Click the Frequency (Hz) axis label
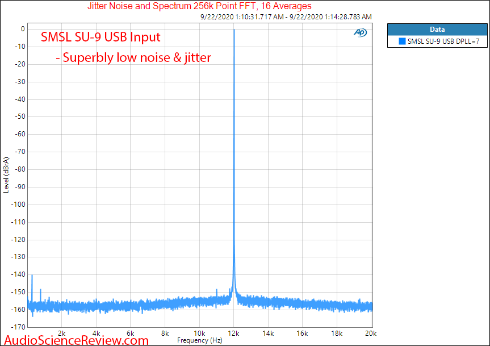This screenshot has width=490, height=346. [x=200, y=340]
